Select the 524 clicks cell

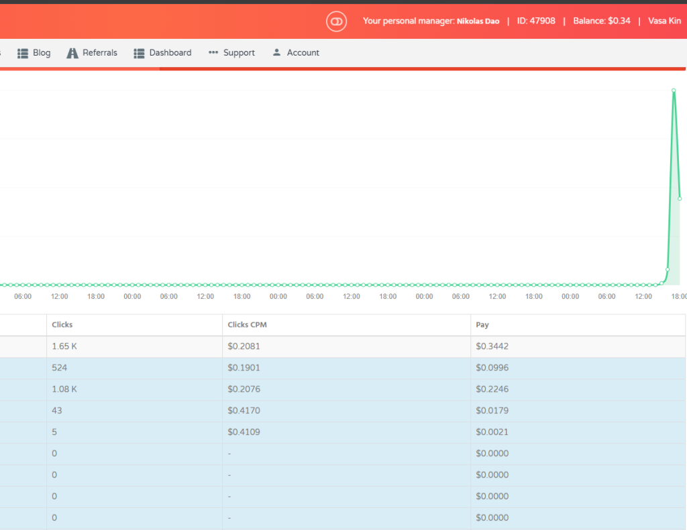[x=134, y=368]
